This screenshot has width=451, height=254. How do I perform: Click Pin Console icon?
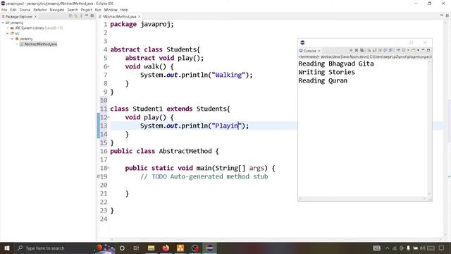(x=398, y=50)
